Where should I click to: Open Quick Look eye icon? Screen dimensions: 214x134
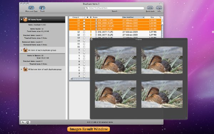coord(150,8)
